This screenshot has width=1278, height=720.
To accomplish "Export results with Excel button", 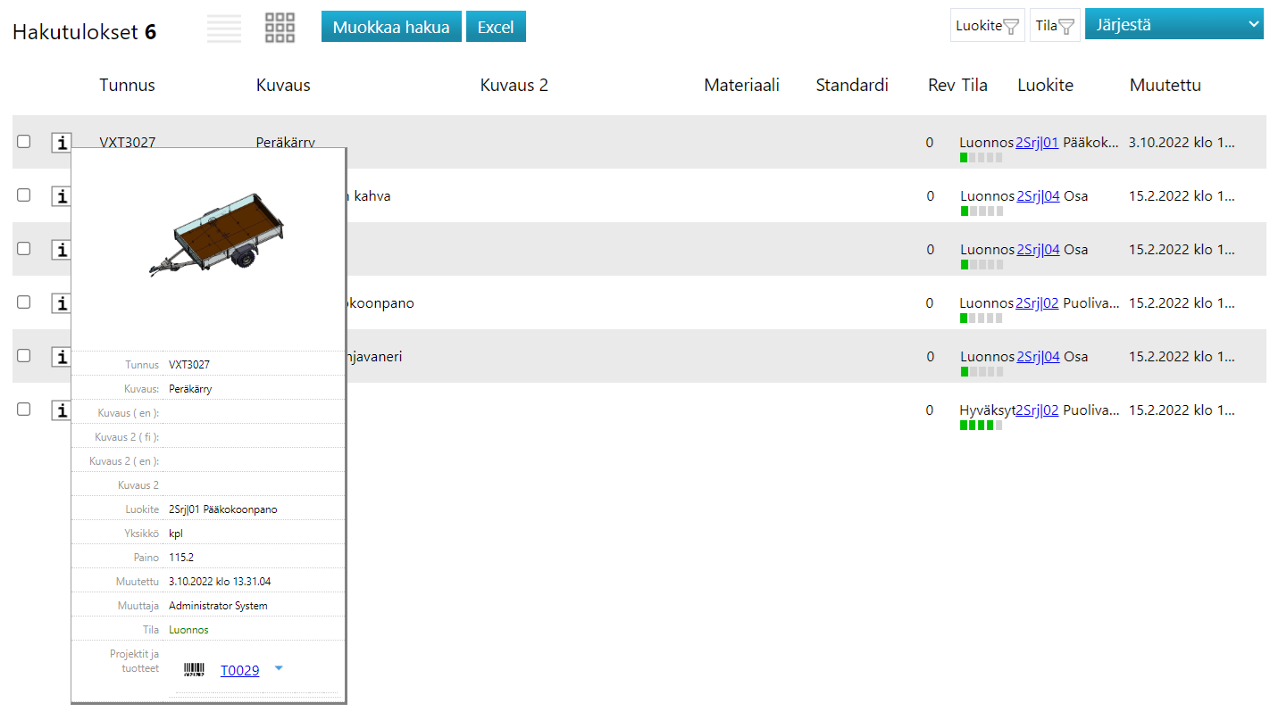I will pyautogui.click(x=496, y=27).
